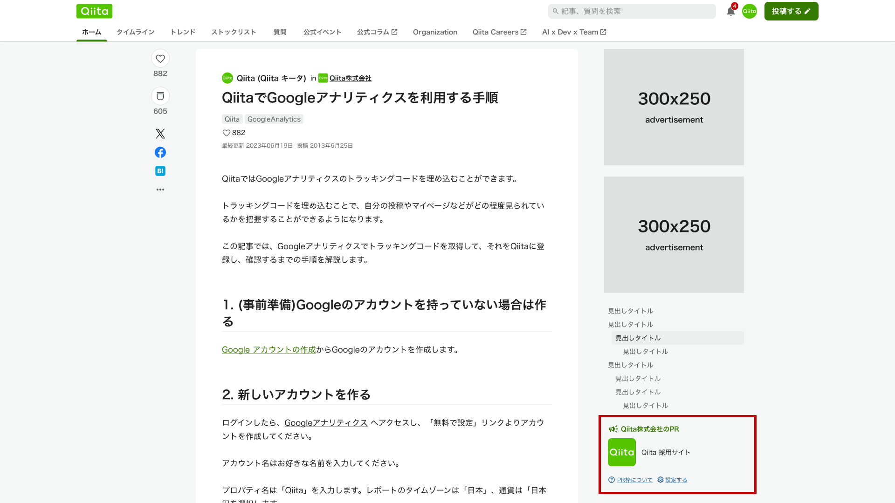This screenshot has height=503, width=895.
Task: Like the article with heart button
Action: (x=160, y=59)
